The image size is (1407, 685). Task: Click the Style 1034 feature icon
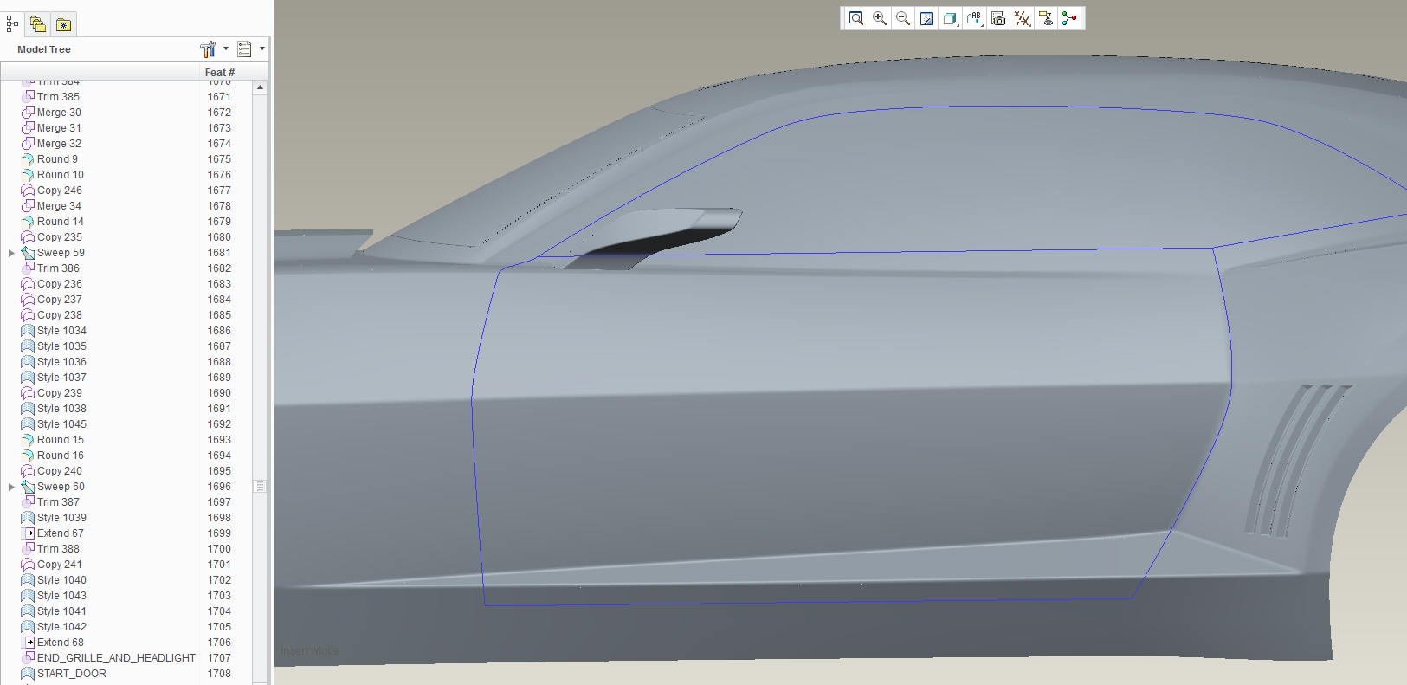pos(28,331)
